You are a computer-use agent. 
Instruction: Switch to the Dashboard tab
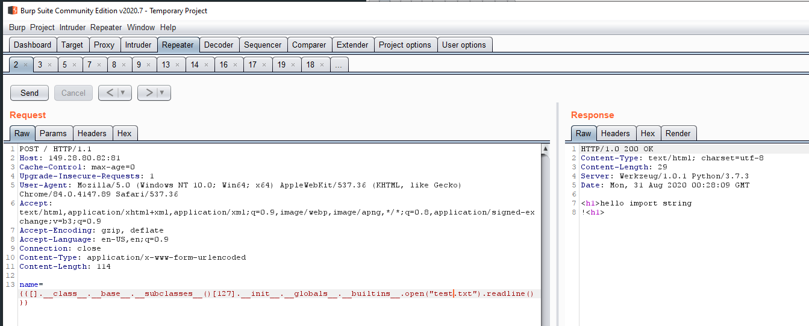33,45
